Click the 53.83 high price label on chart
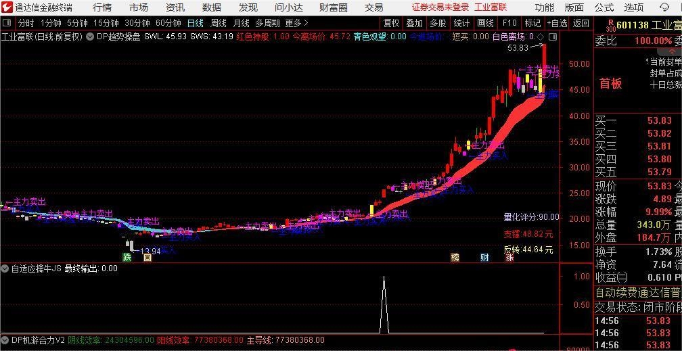 (x=518, y=48)
